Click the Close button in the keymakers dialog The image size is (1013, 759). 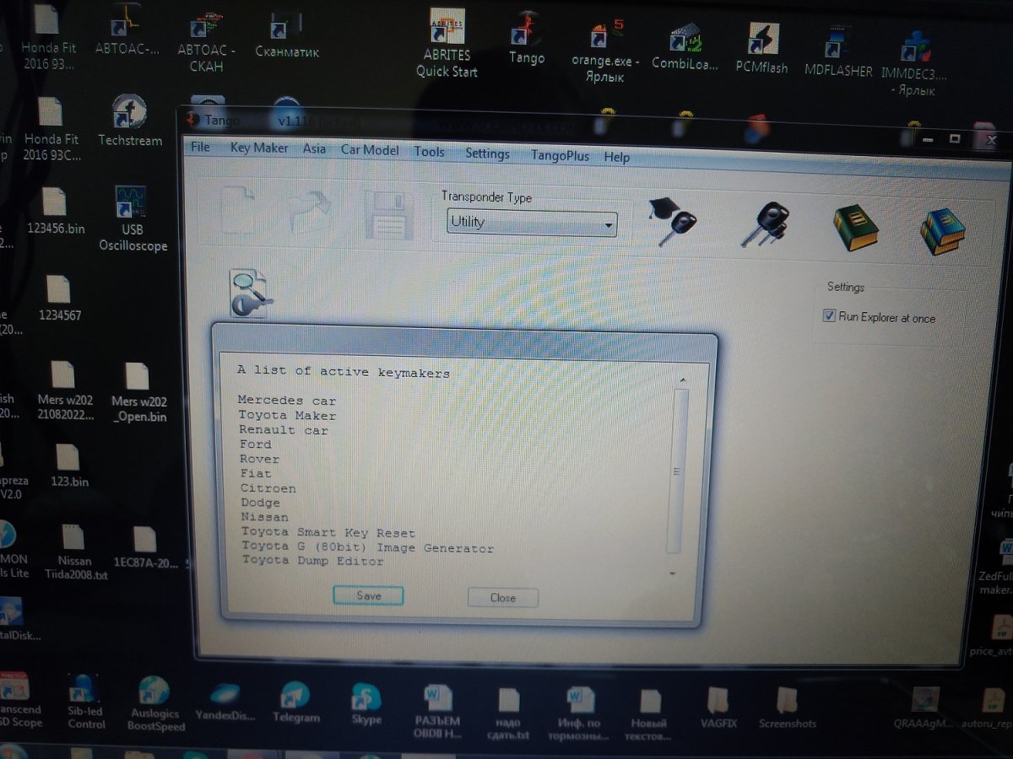(x=503, y=598)
